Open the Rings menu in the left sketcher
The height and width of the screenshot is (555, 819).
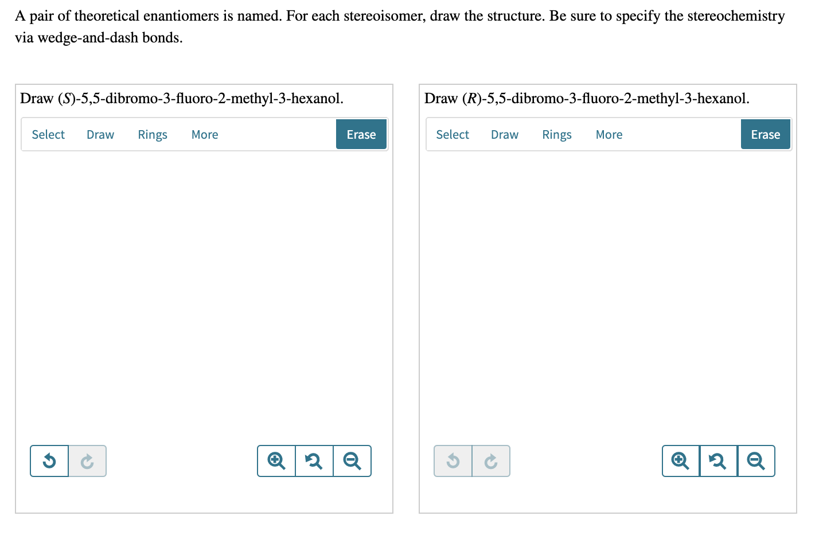tap(152, 134)
